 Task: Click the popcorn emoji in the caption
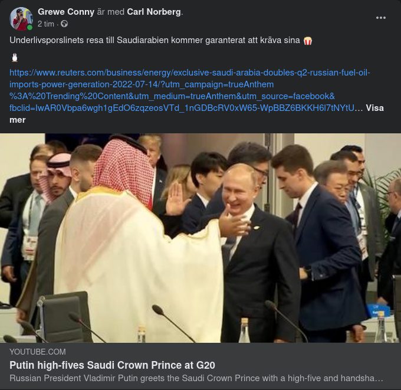click(307, 41)
